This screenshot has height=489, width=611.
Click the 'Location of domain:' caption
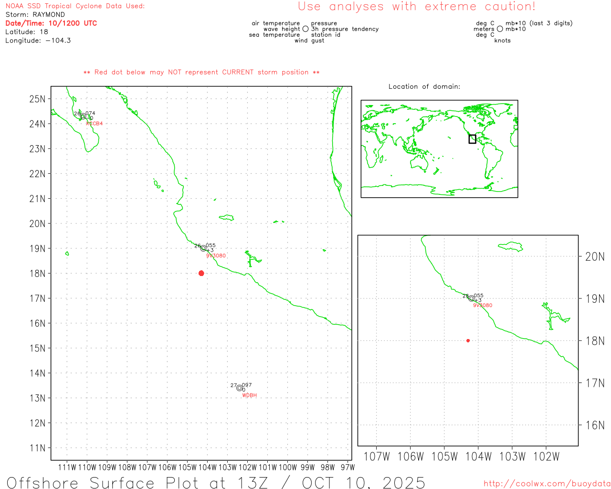click(424, 87)
